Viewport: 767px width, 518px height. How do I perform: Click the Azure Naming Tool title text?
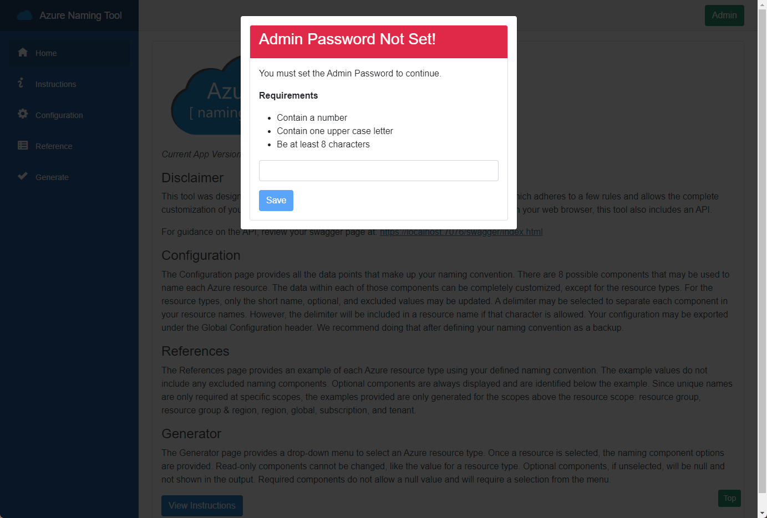click(x=80, y=15)
